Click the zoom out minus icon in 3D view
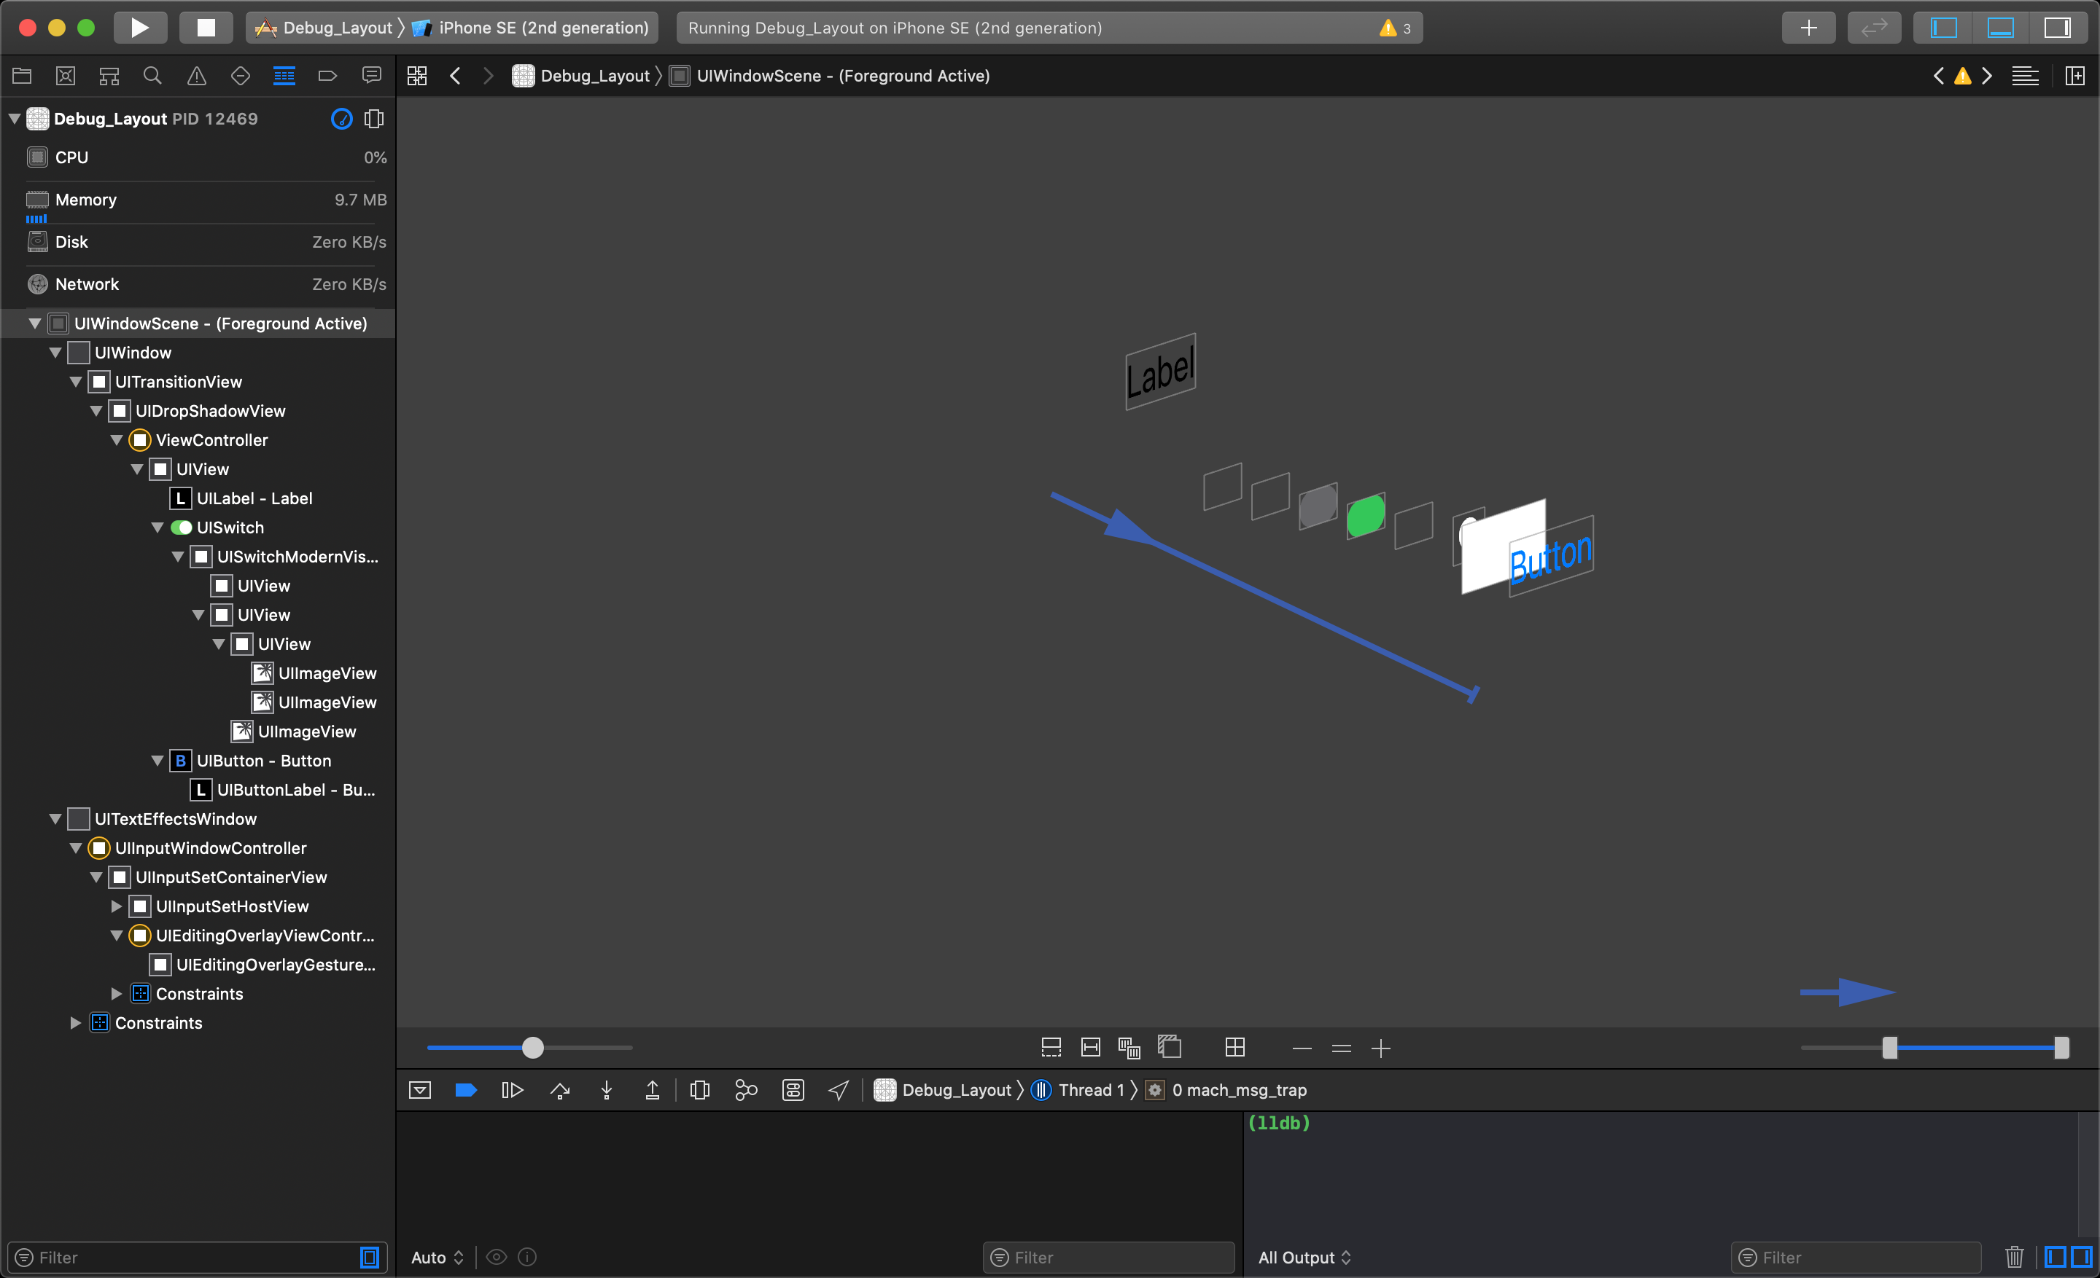The height and width of the screenshot is (1278, 2100). [x=1304, y=1047]
